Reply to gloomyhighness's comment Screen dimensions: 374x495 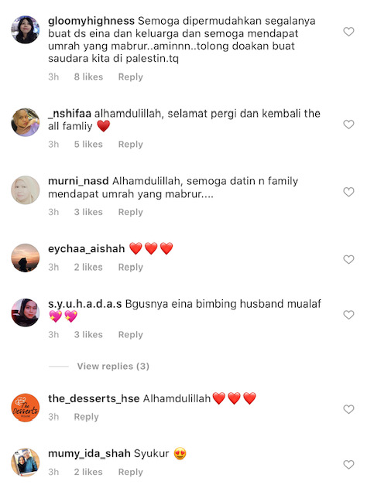[x=130, y=77]
